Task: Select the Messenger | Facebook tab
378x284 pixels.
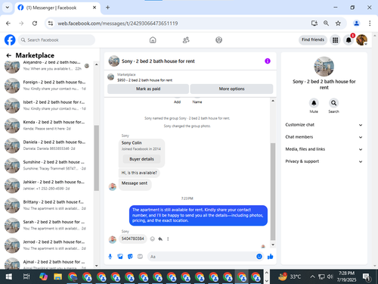Action: point(57,8)
